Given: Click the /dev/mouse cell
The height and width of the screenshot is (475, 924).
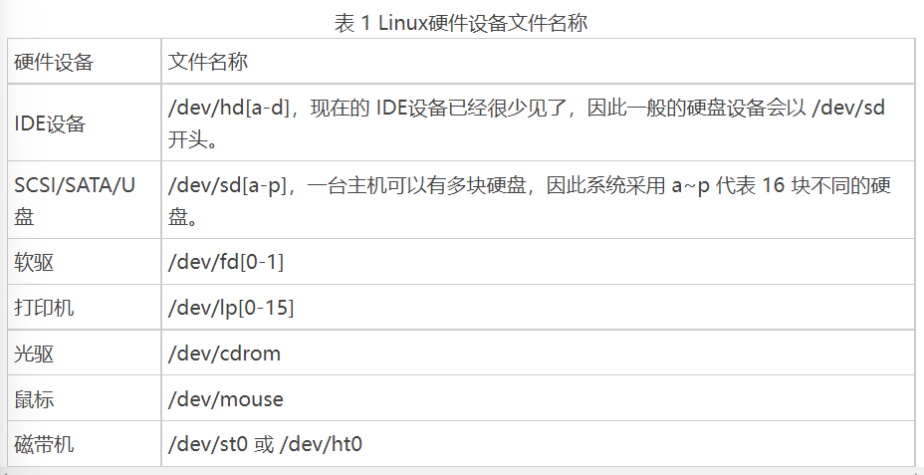Looking at the screenshot, I should [538, 398].
